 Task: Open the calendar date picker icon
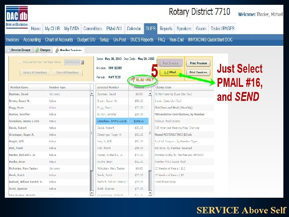[82, 62]
